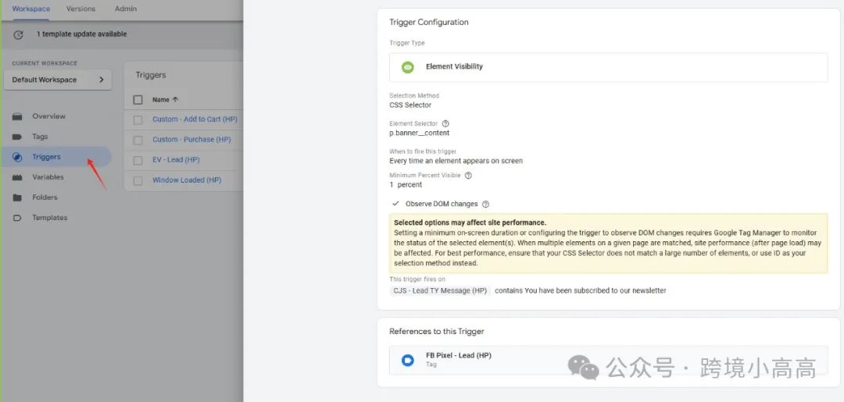Open the Custom - Purchase (HP) trigger
844x402 pixels.
191,139
